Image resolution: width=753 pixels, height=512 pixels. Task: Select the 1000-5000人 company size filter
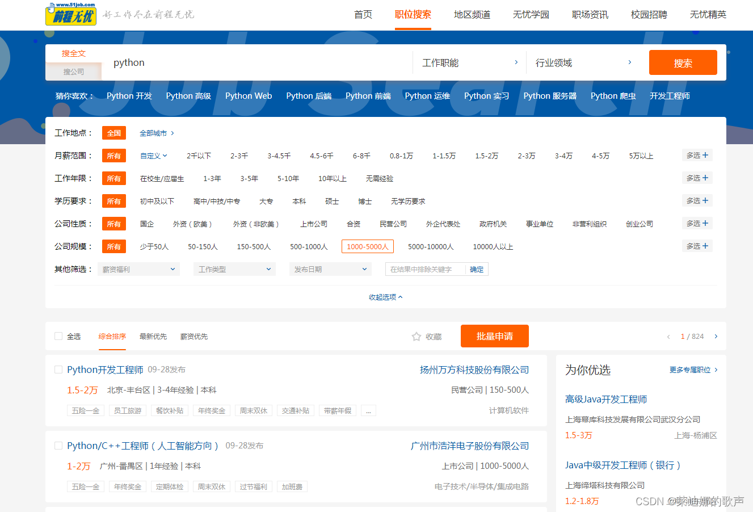(368, 246)
